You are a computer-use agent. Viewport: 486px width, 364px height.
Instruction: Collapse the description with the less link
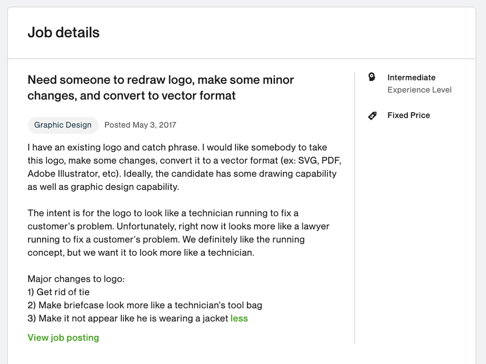pos(239,318)
